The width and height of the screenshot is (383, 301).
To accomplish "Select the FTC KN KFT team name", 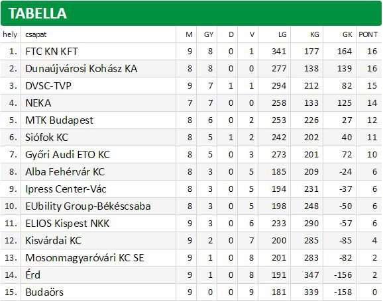I will (x=52, y=52).
